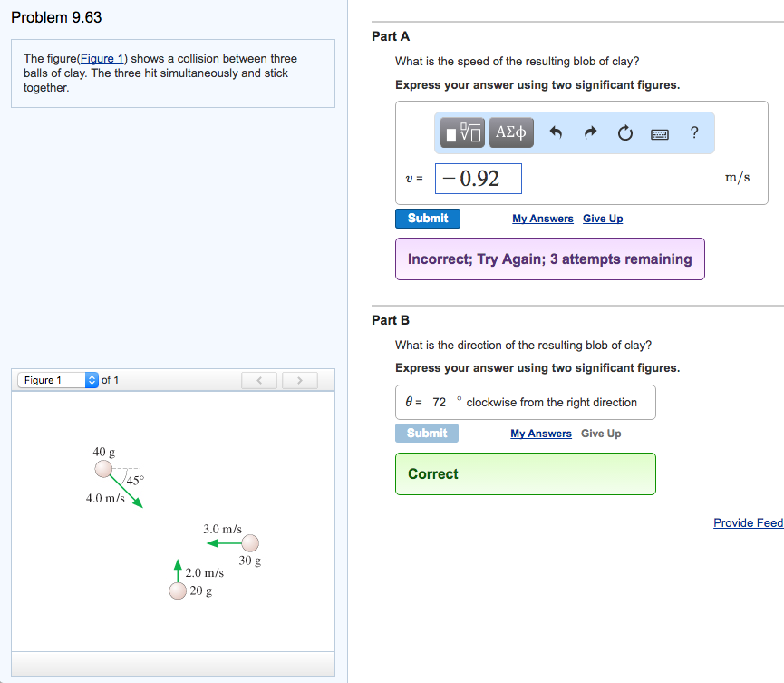Click the velocity answer input field

(479, 179)
